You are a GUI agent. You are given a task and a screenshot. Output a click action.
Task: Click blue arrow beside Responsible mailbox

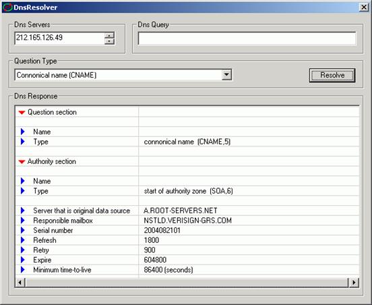click(22, 220)
